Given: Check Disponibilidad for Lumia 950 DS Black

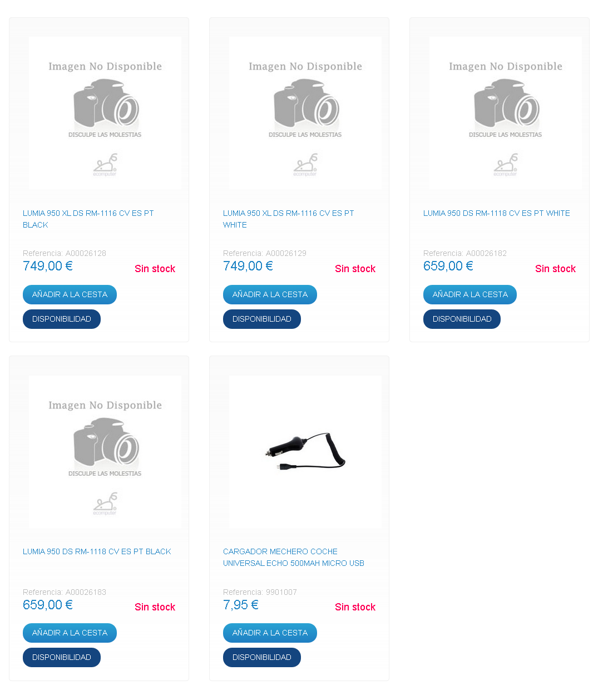Looking at the screenshot, I should pyautogui.click(x=62, y=657).
